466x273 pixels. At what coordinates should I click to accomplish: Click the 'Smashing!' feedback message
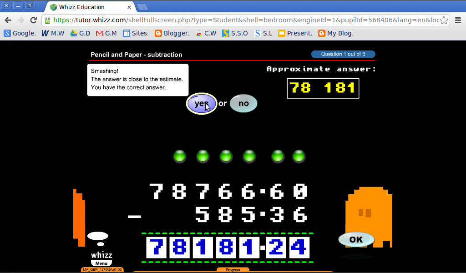pyautogui.click(x=138, y=80)
